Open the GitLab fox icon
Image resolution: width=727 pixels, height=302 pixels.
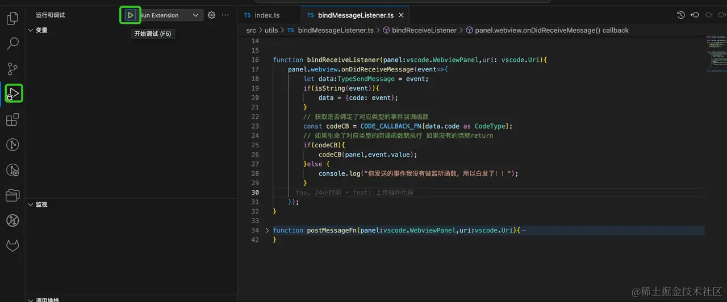(12, 245)
